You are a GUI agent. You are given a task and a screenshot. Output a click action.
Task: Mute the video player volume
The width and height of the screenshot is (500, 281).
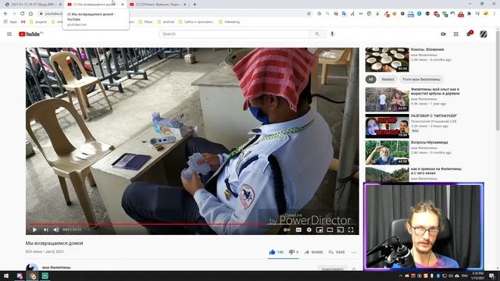tap(56, 229)
